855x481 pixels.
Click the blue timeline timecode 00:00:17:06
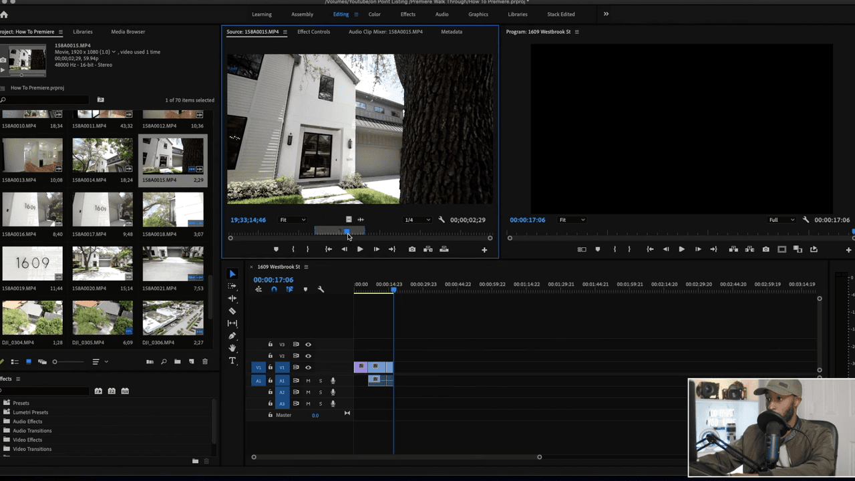[273, 280]
